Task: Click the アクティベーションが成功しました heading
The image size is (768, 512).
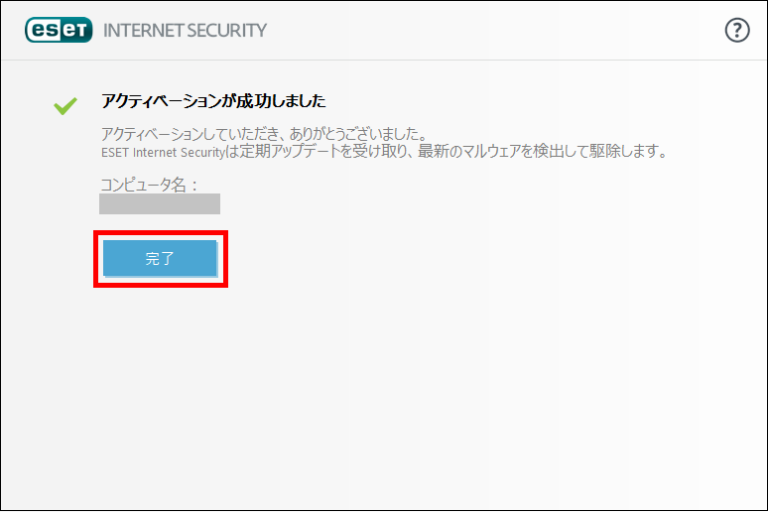Action: 213,101
